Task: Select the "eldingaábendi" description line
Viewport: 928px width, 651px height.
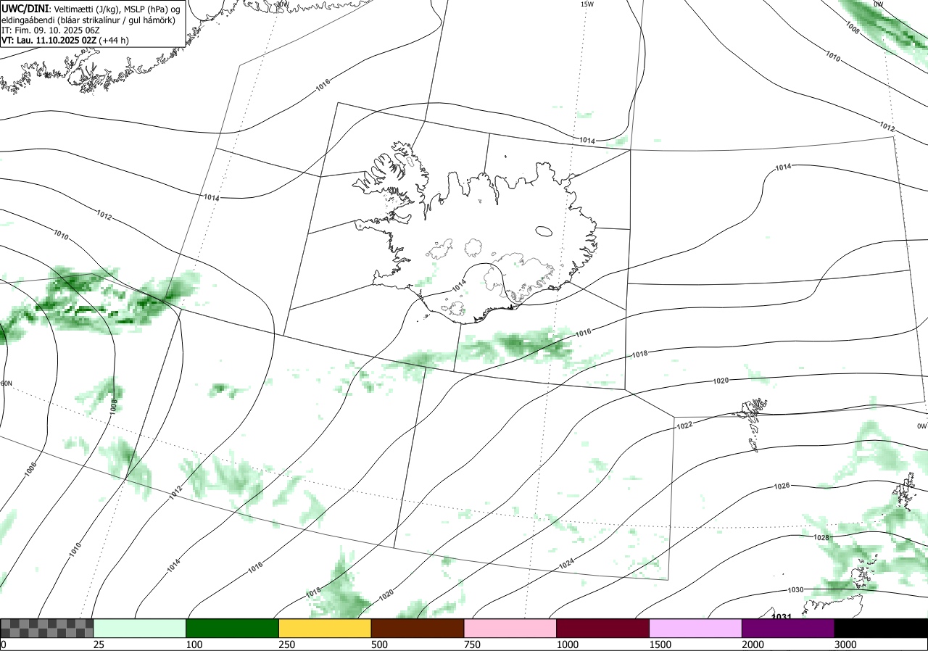Action: [88, 20]
